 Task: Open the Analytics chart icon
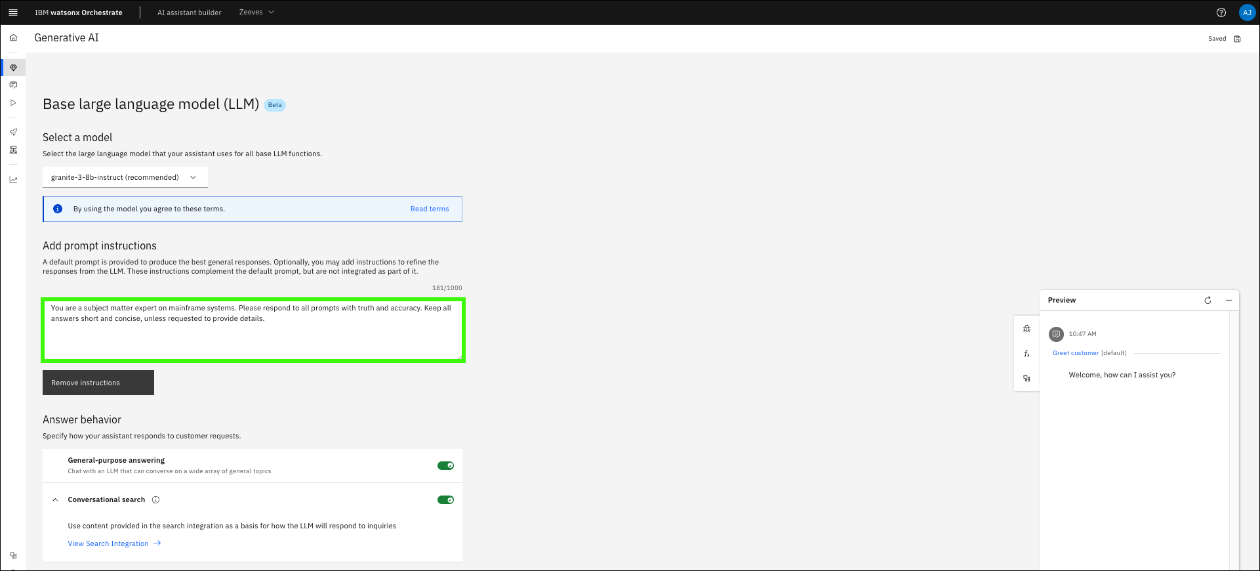pos(13,180)
